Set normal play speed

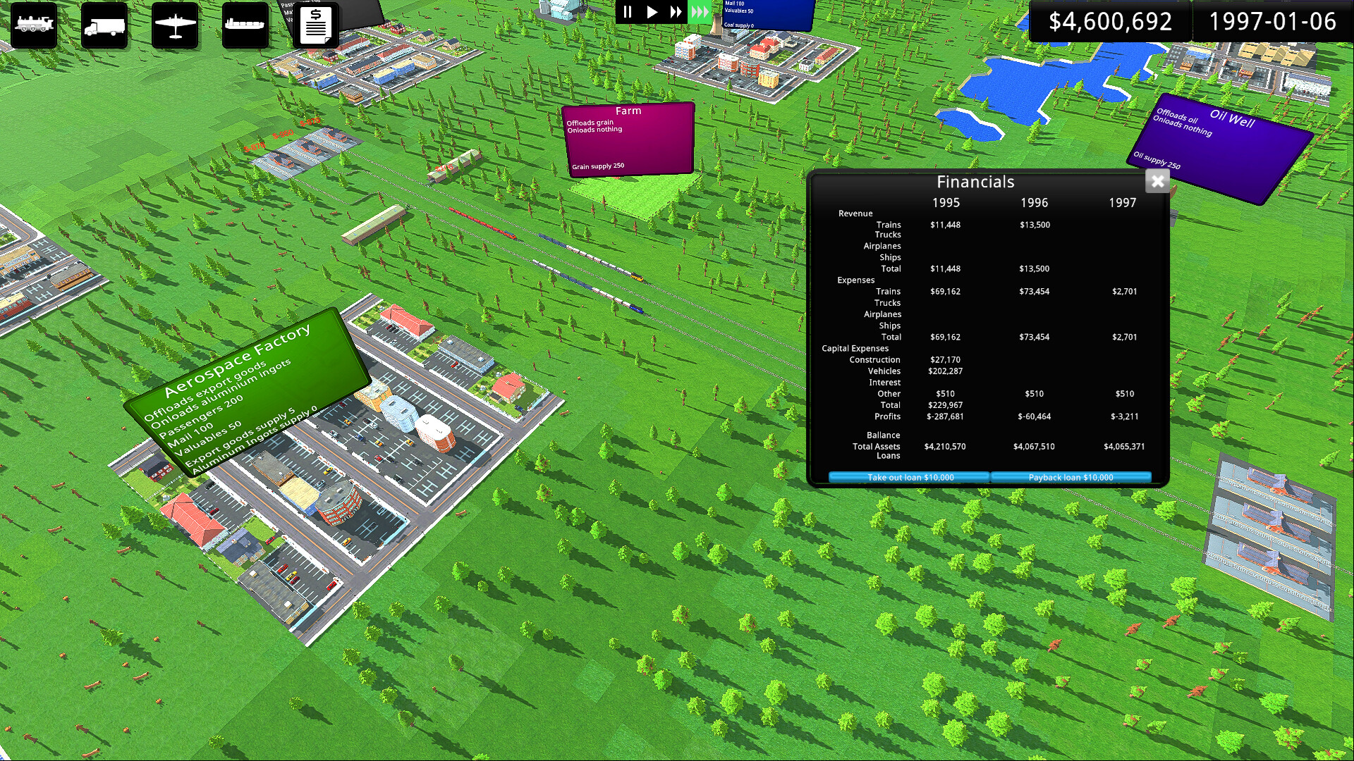tap(652, 12)
